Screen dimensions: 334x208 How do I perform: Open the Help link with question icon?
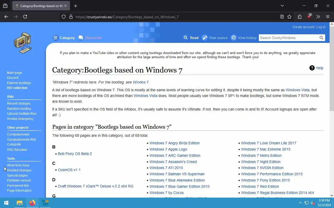click(x=316, y=68)
